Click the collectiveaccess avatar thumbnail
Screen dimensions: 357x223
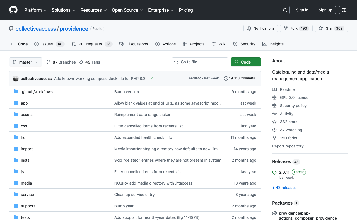[x=16, y=79]
